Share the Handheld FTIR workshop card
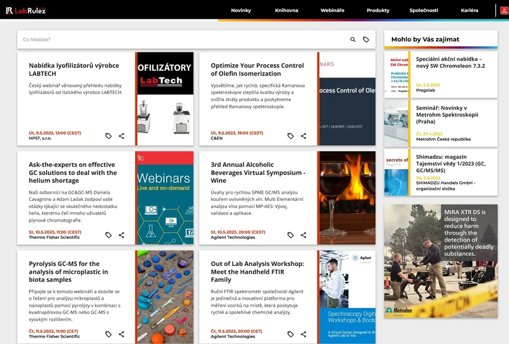509x344 pixels. pyautogui.click(x=303, y=334)
